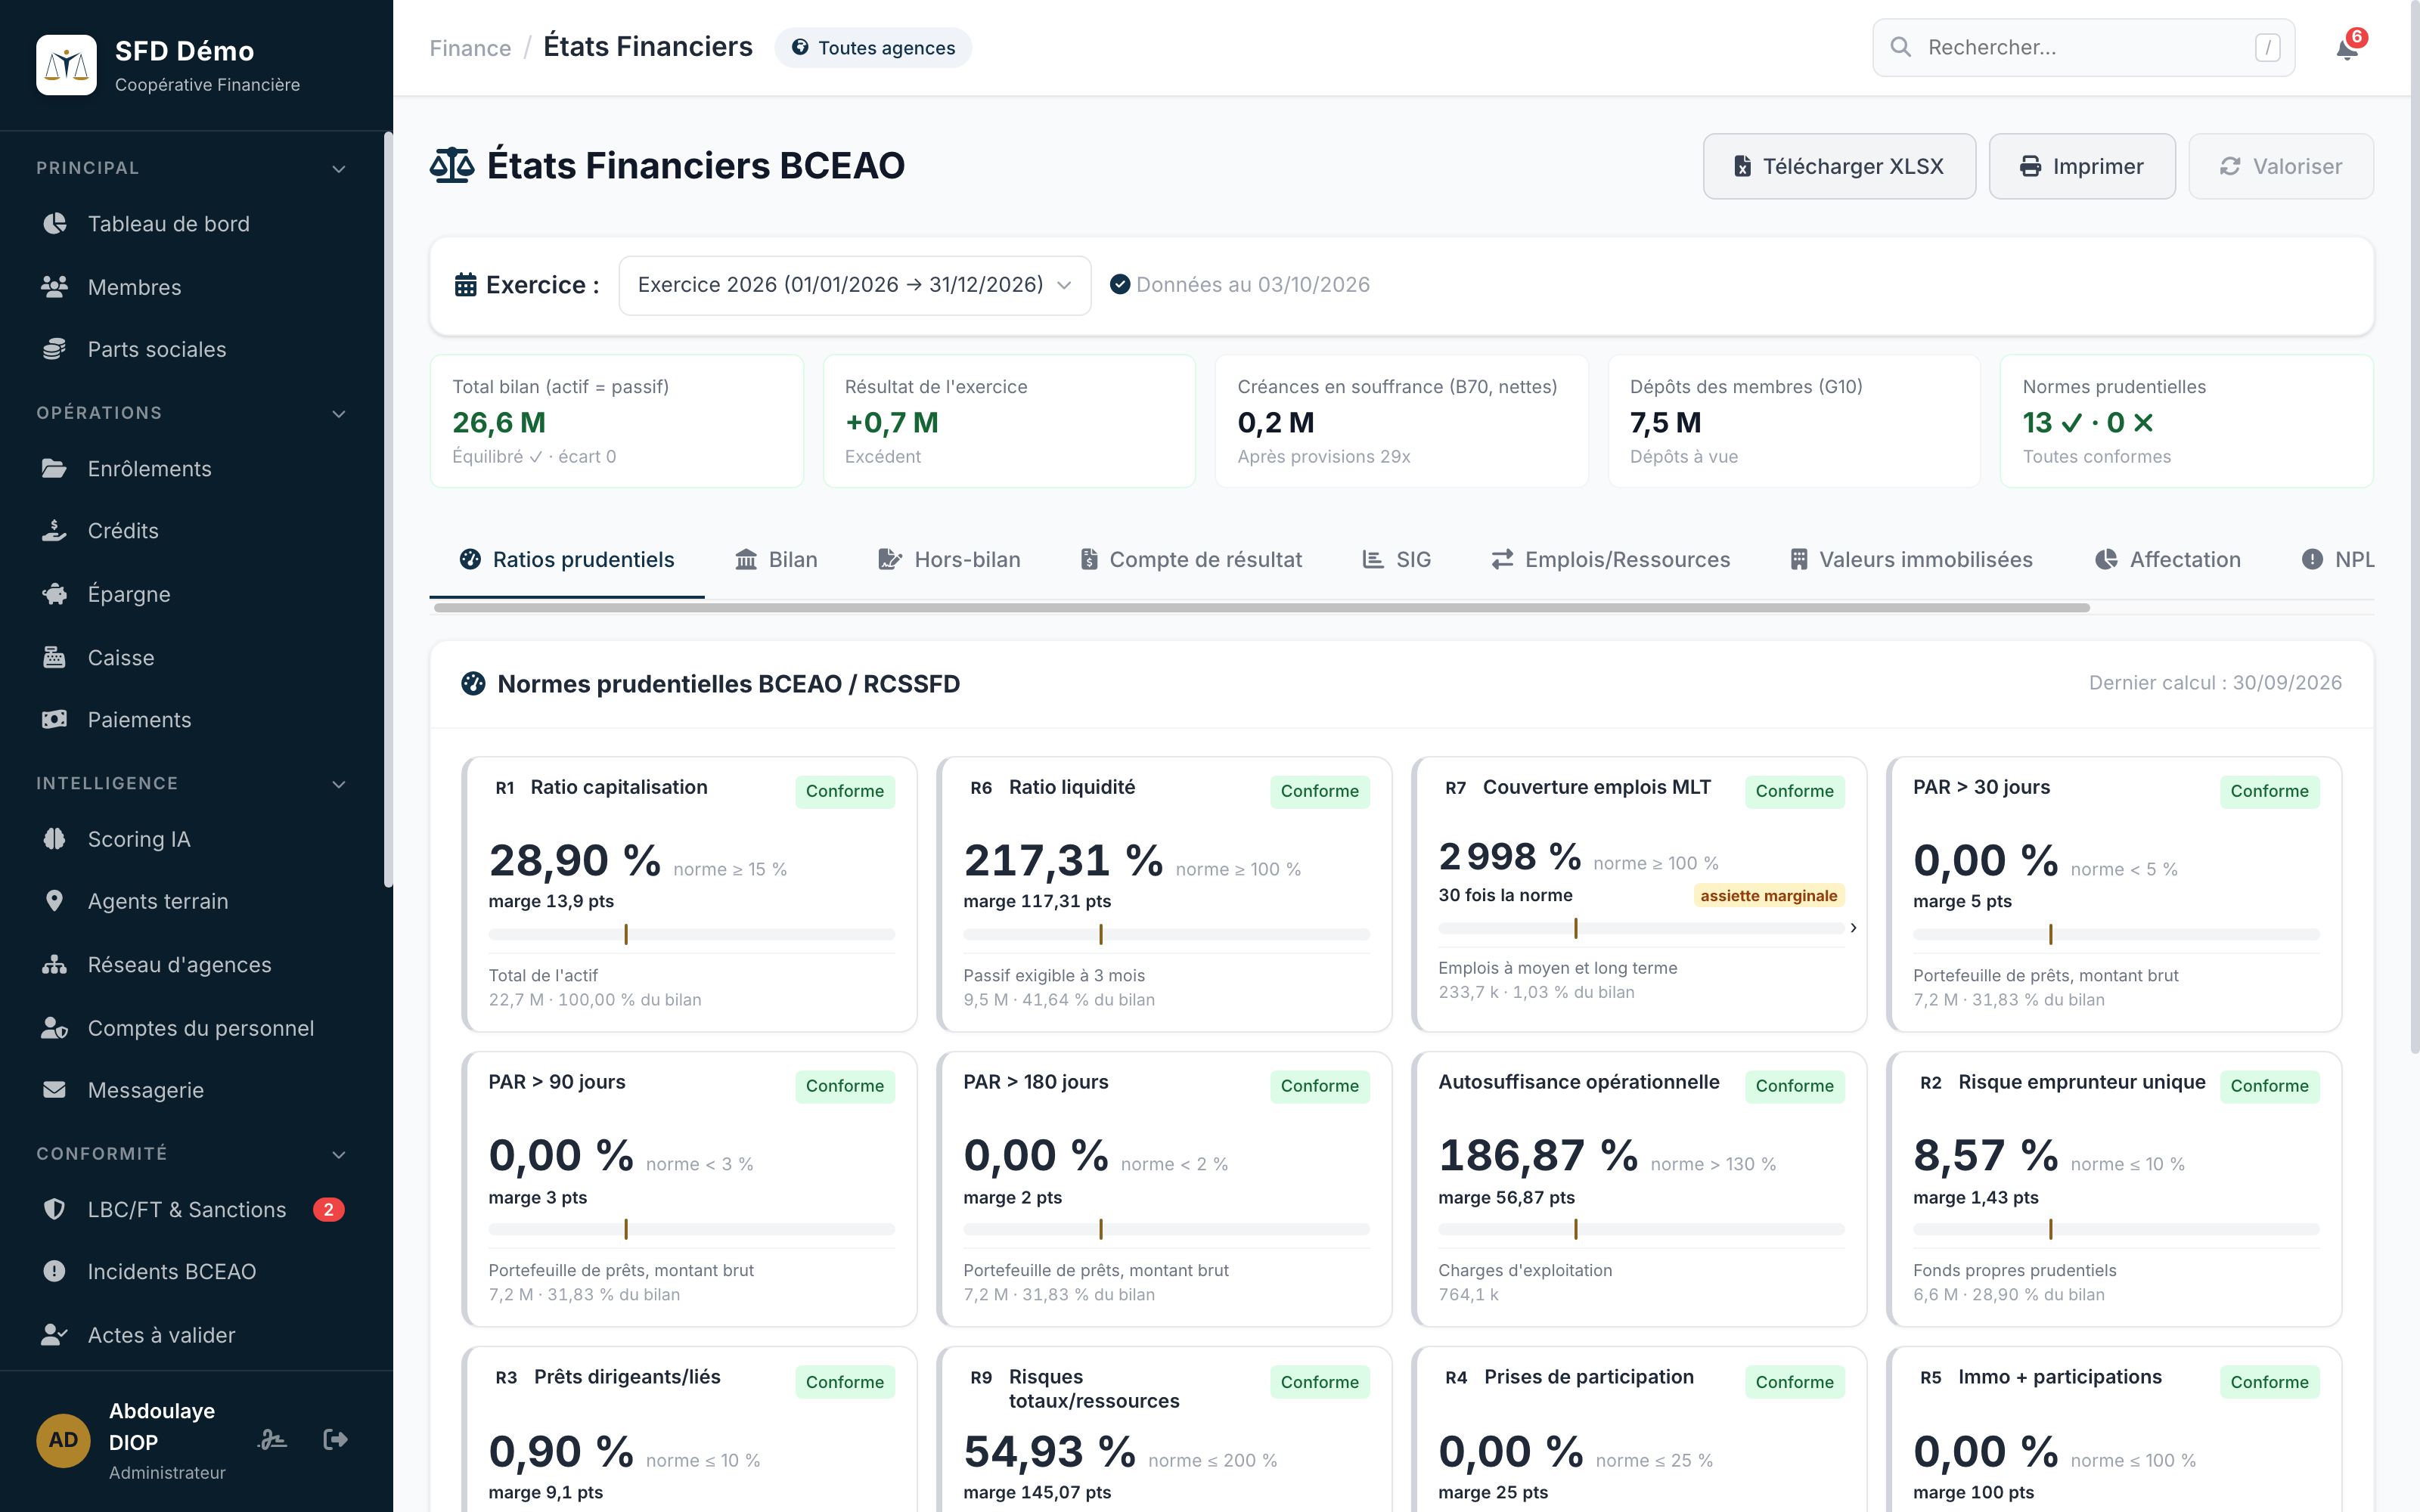Screen dimensions: 2420x1512
Task: Select the Épargne piggy bank icon
Action: coord(55,594)
